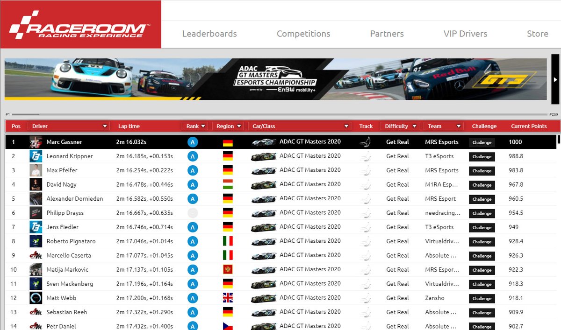Click Marc Gassner's avatar
The width and height of the screenshot is (561, 330).
click(x=36, y=142)
